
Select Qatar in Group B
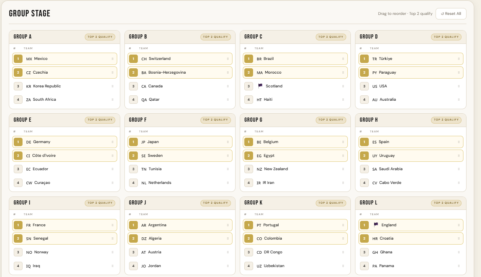(x=180, y=100)
